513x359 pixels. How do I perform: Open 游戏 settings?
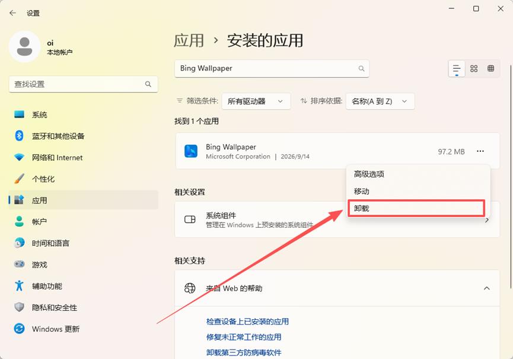click(84, 265)
